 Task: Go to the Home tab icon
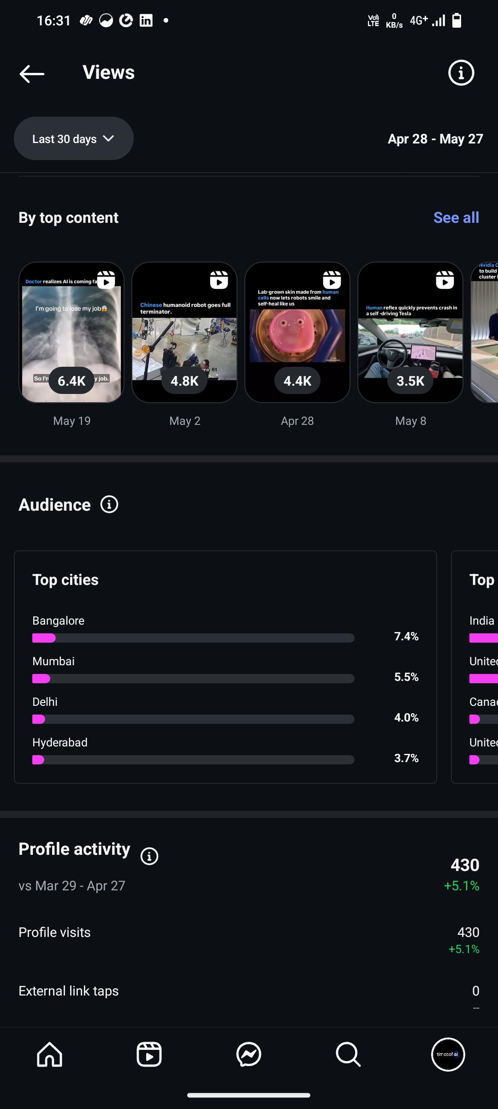(50, 1055)
